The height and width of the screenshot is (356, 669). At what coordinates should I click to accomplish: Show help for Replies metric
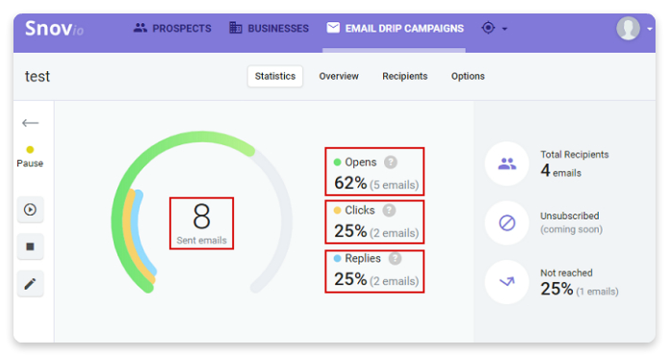(395, 259)
